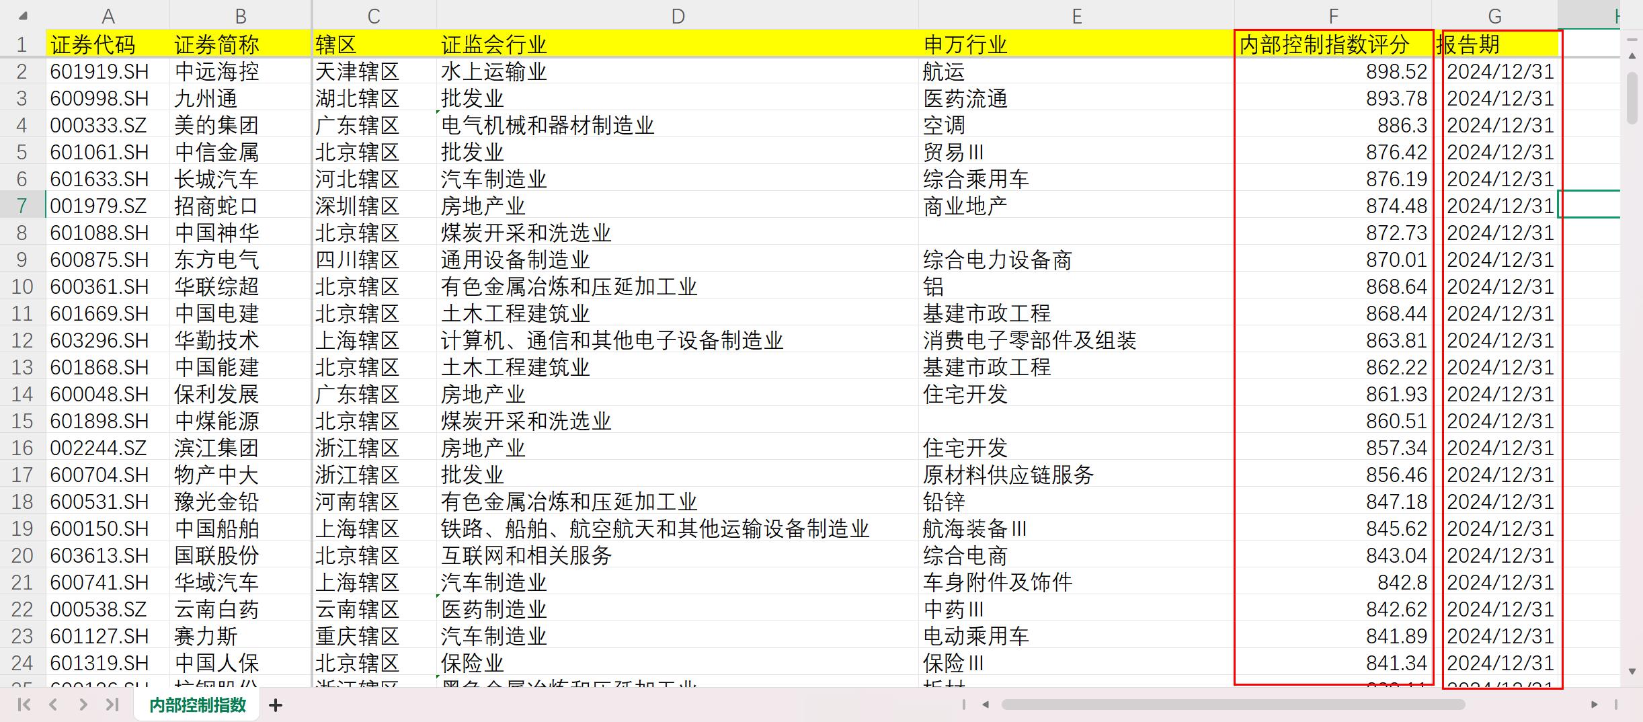The height and width of the screenshot is (722, 1643).
Task: Select the 证券代码 header cell
Action: [108, 44]
